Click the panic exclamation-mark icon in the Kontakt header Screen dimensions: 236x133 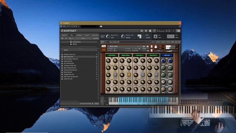[x=173, y=31]
